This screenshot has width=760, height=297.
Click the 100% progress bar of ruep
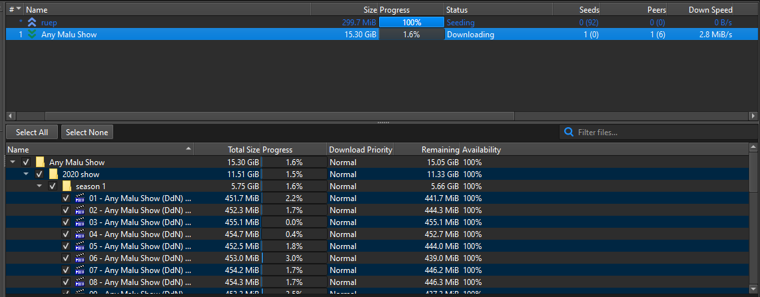coord(412,22)
